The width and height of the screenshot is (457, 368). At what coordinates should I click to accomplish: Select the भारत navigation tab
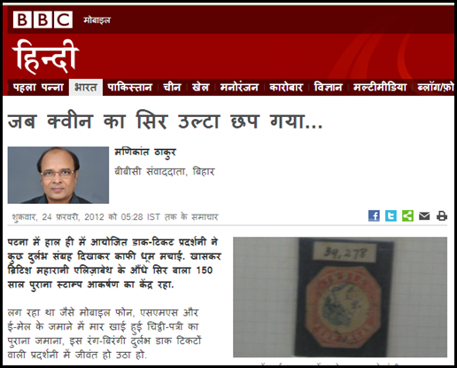pyautogui.click(x=86, y=88)
